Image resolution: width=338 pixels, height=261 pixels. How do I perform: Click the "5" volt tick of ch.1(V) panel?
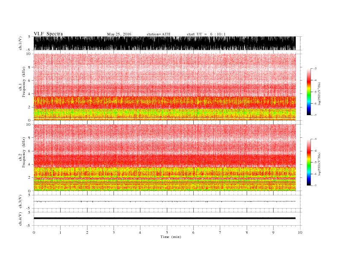point(29,37)
